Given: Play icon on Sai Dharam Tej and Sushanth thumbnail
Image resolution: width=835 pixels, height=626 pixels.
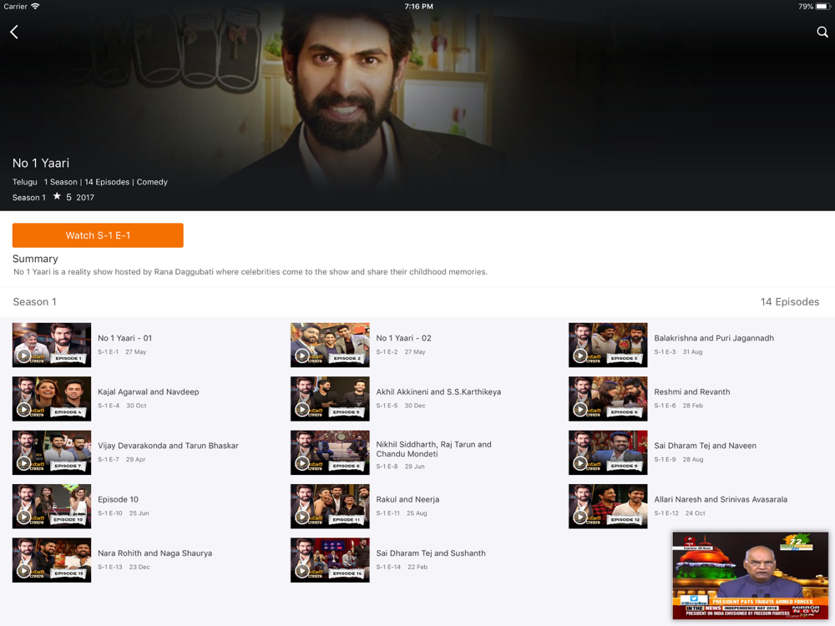Looking at the screenshot, I should point(302,571).
